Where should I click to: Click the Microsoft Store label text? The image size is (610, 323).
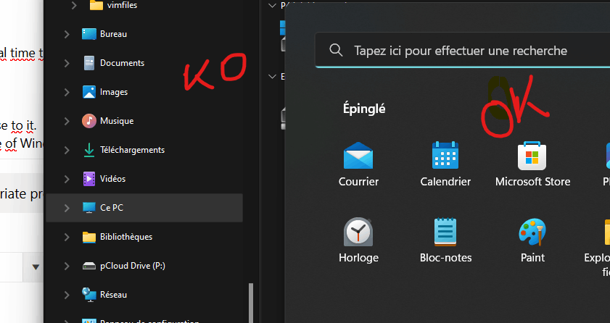tap(532, 182)
